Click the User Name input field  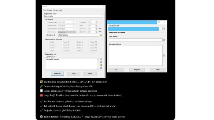(135, 40)
